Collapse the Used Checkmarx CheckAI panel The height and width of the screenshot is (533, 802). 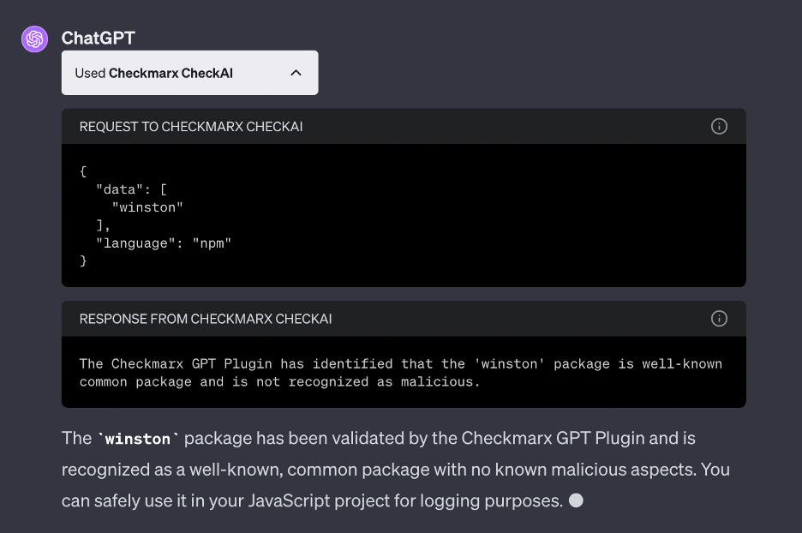click(189, 73)
